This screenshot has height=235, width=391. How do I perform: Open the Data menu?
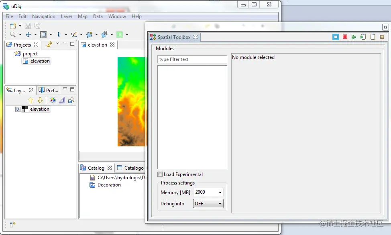click(x=98, y=16)
